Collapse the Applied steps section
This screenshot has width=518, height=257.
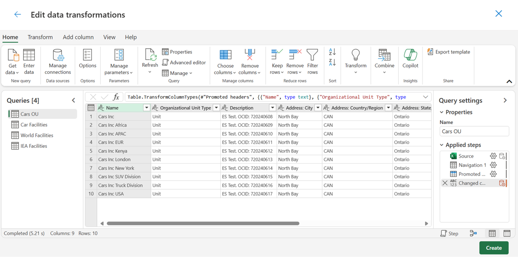(442, 145)
